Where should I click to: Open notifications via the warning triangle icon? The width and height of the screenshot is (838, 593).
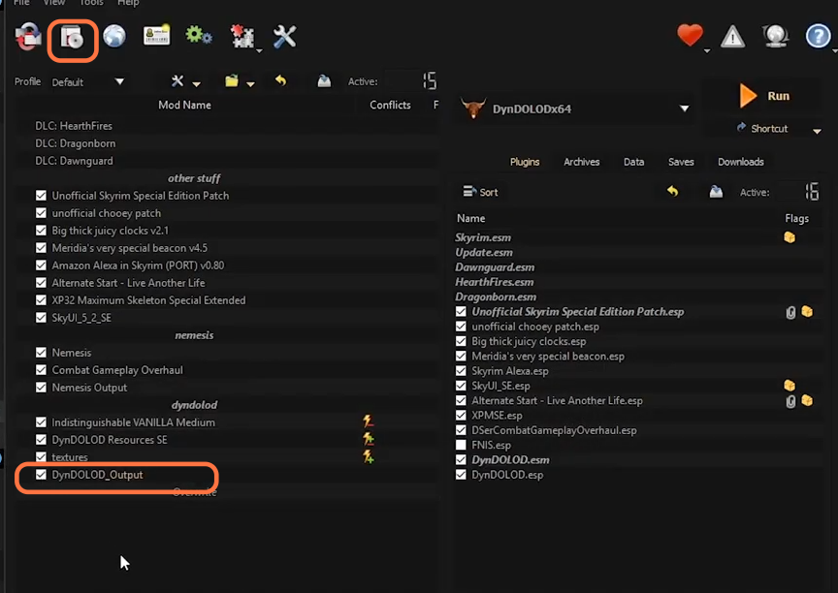tap(732, 37)
